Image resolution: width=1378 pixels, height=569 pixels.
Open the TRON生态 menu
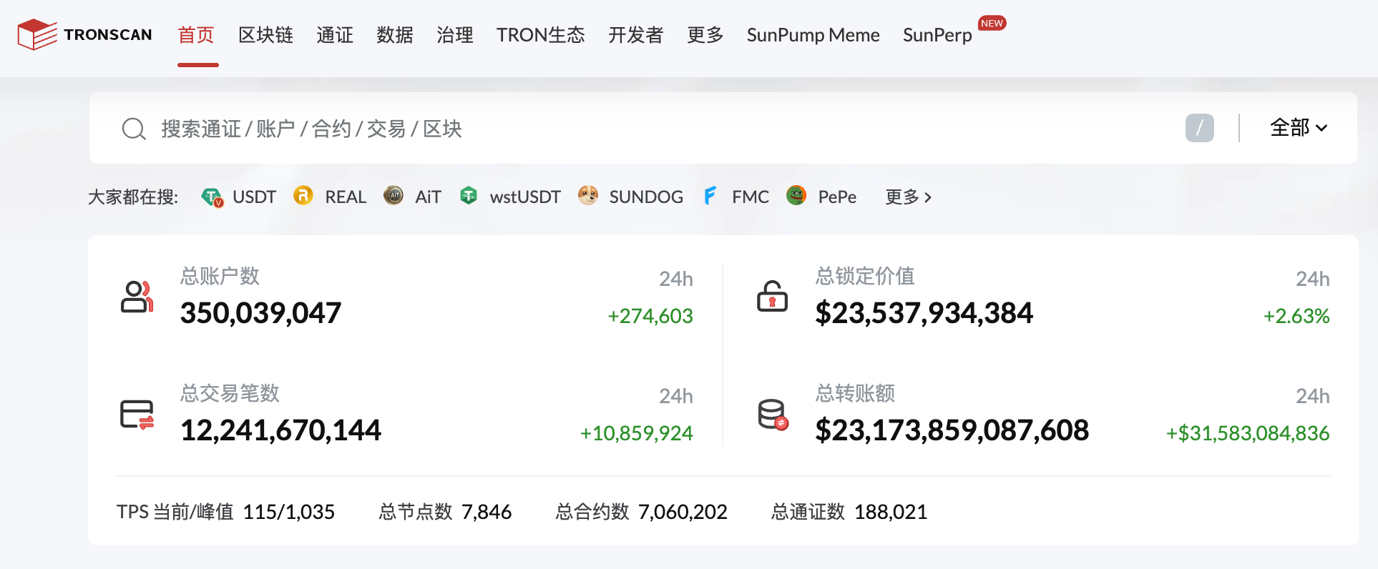540,35
